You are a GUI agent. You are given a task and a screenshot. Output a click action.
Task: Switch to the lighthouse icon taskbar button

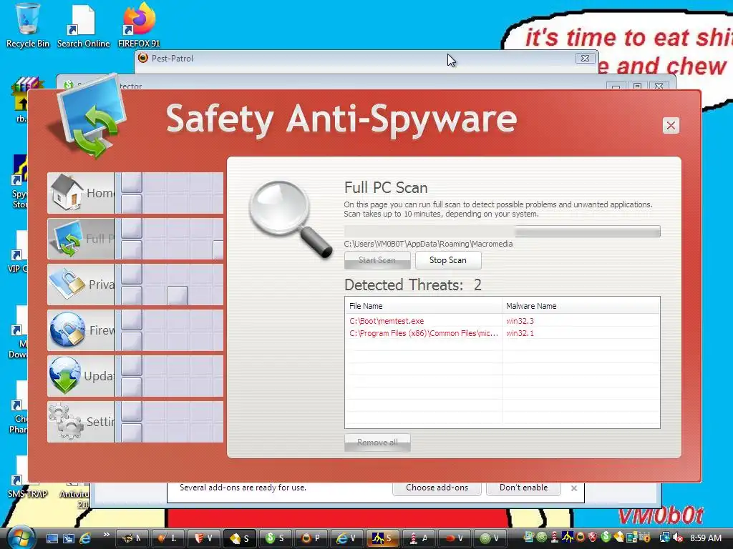tap(419, 538)
